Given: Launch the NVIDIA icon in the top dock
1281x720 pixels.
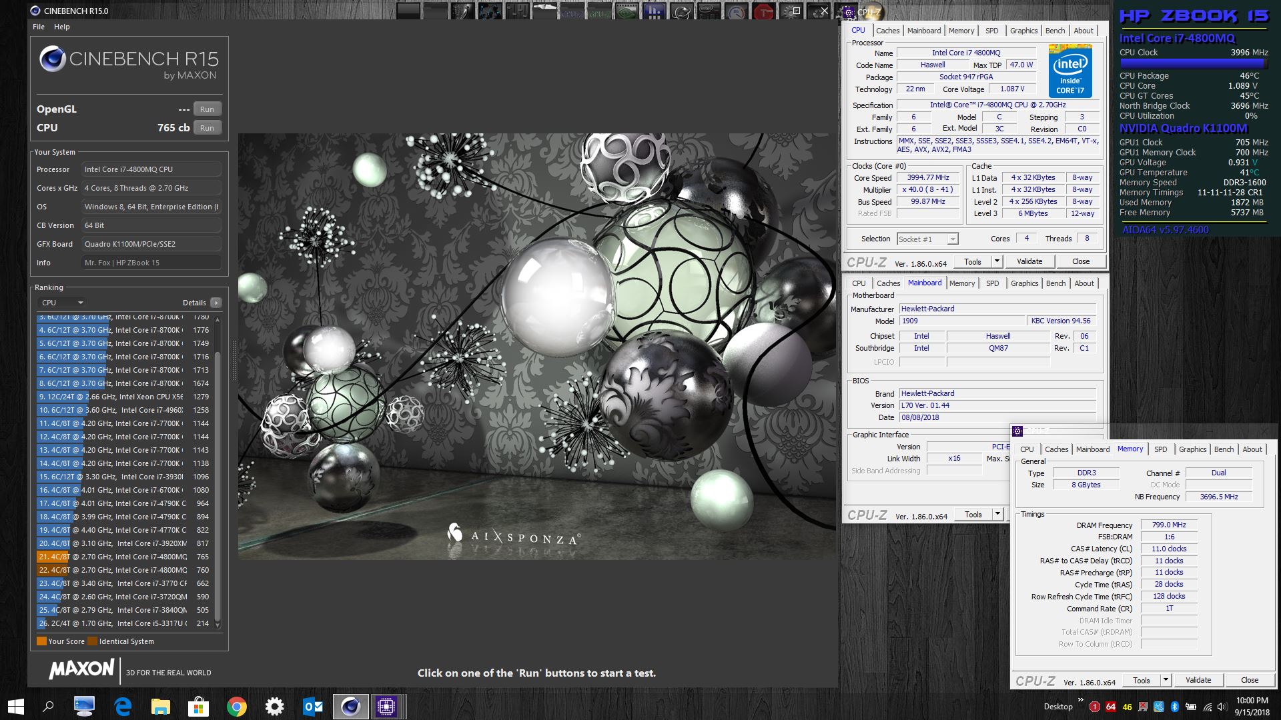Looking at the screenshot, I should [x=627, y=11].
